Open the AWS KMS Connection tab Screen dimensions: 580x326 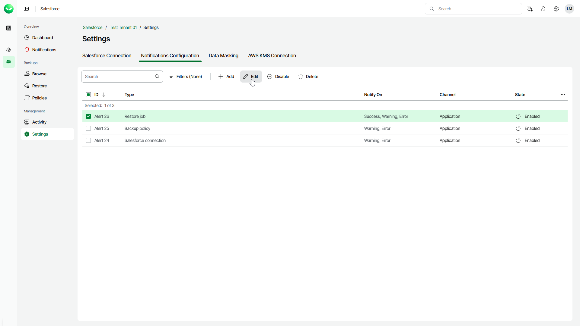[272, 56]
